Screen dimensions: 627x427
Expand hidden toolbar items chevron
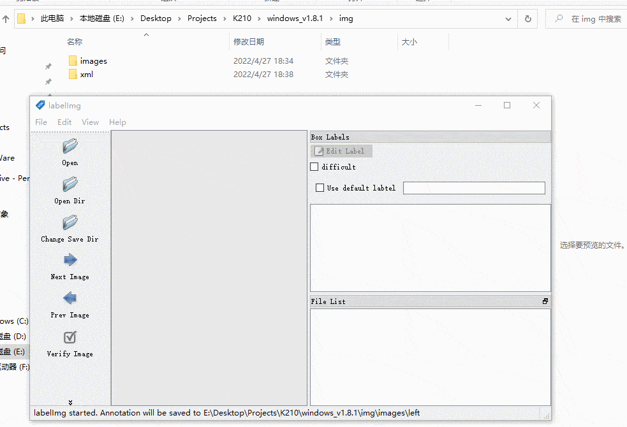[x=70, y=402]
